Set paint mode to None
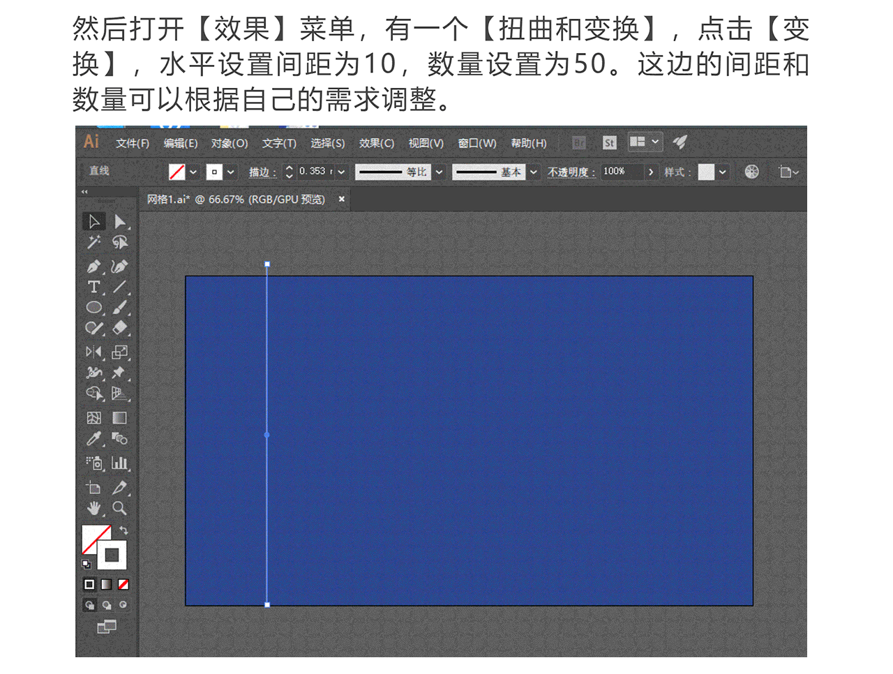This screenshot has height=674, width=893. pyautogui.click(x=123, y=584)
